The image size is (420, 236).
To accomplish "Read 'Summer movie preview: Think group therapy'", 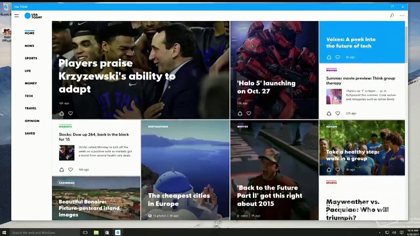I will (361, 81).
